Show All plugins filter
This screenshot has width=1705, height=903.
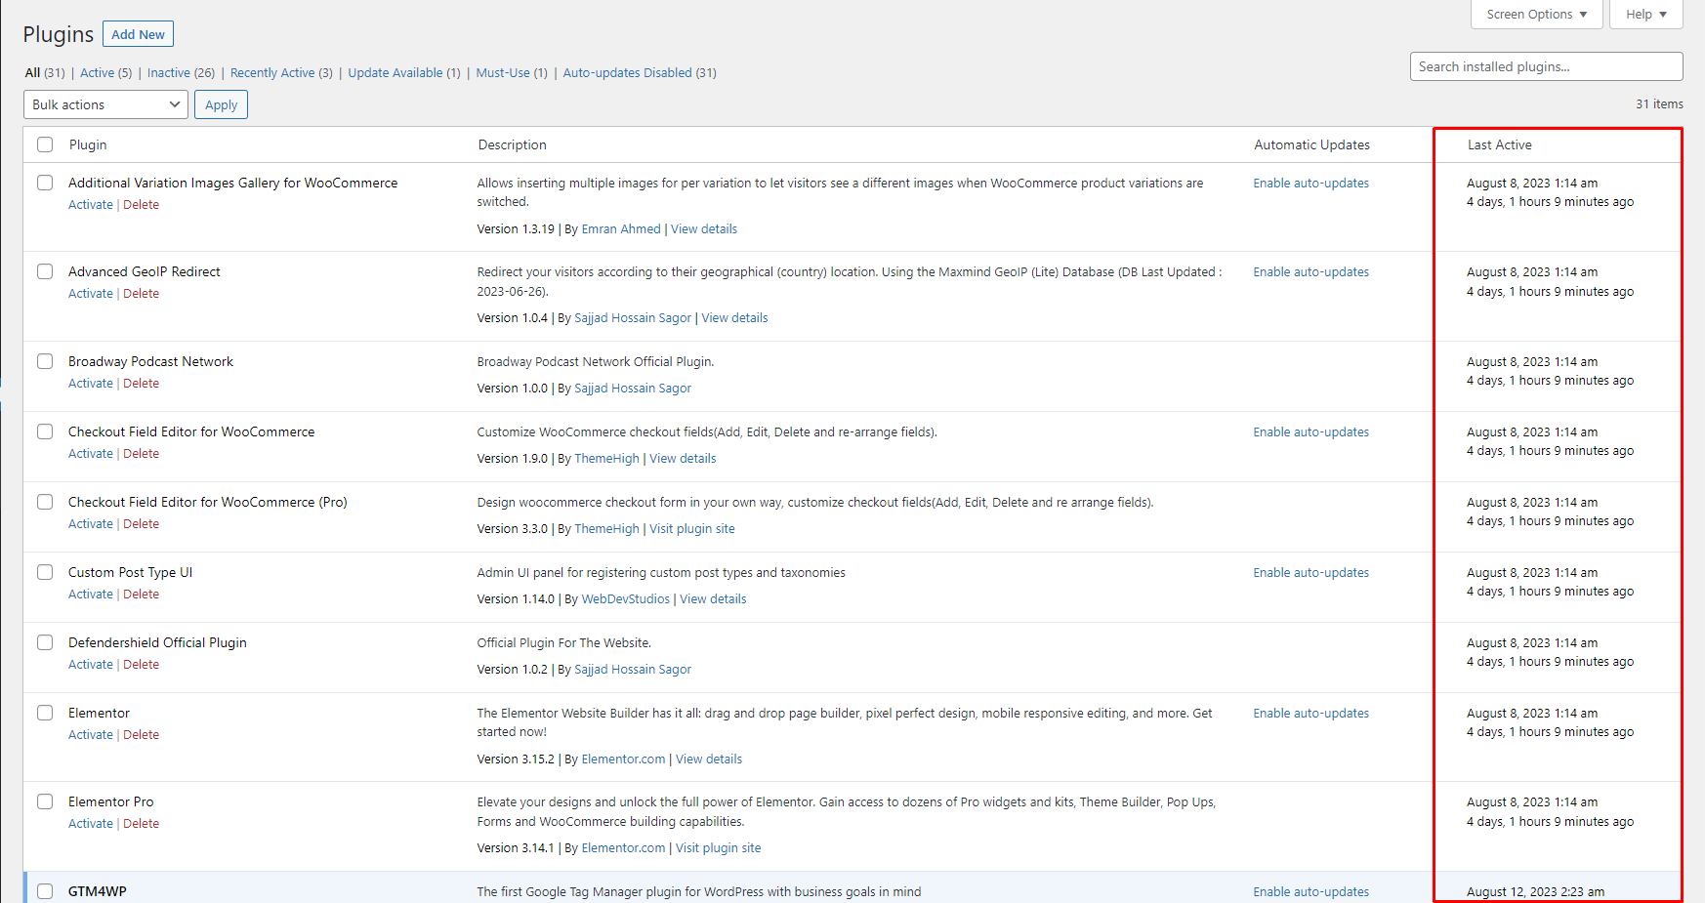(x=45, y=73)
